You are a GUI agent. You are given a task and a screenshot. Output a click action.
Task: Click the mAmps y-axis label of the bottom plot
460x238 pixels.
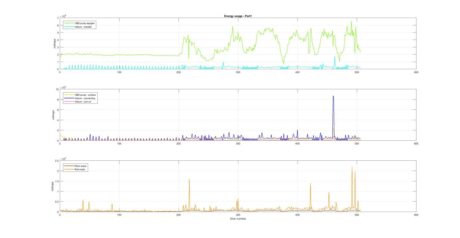53,186
